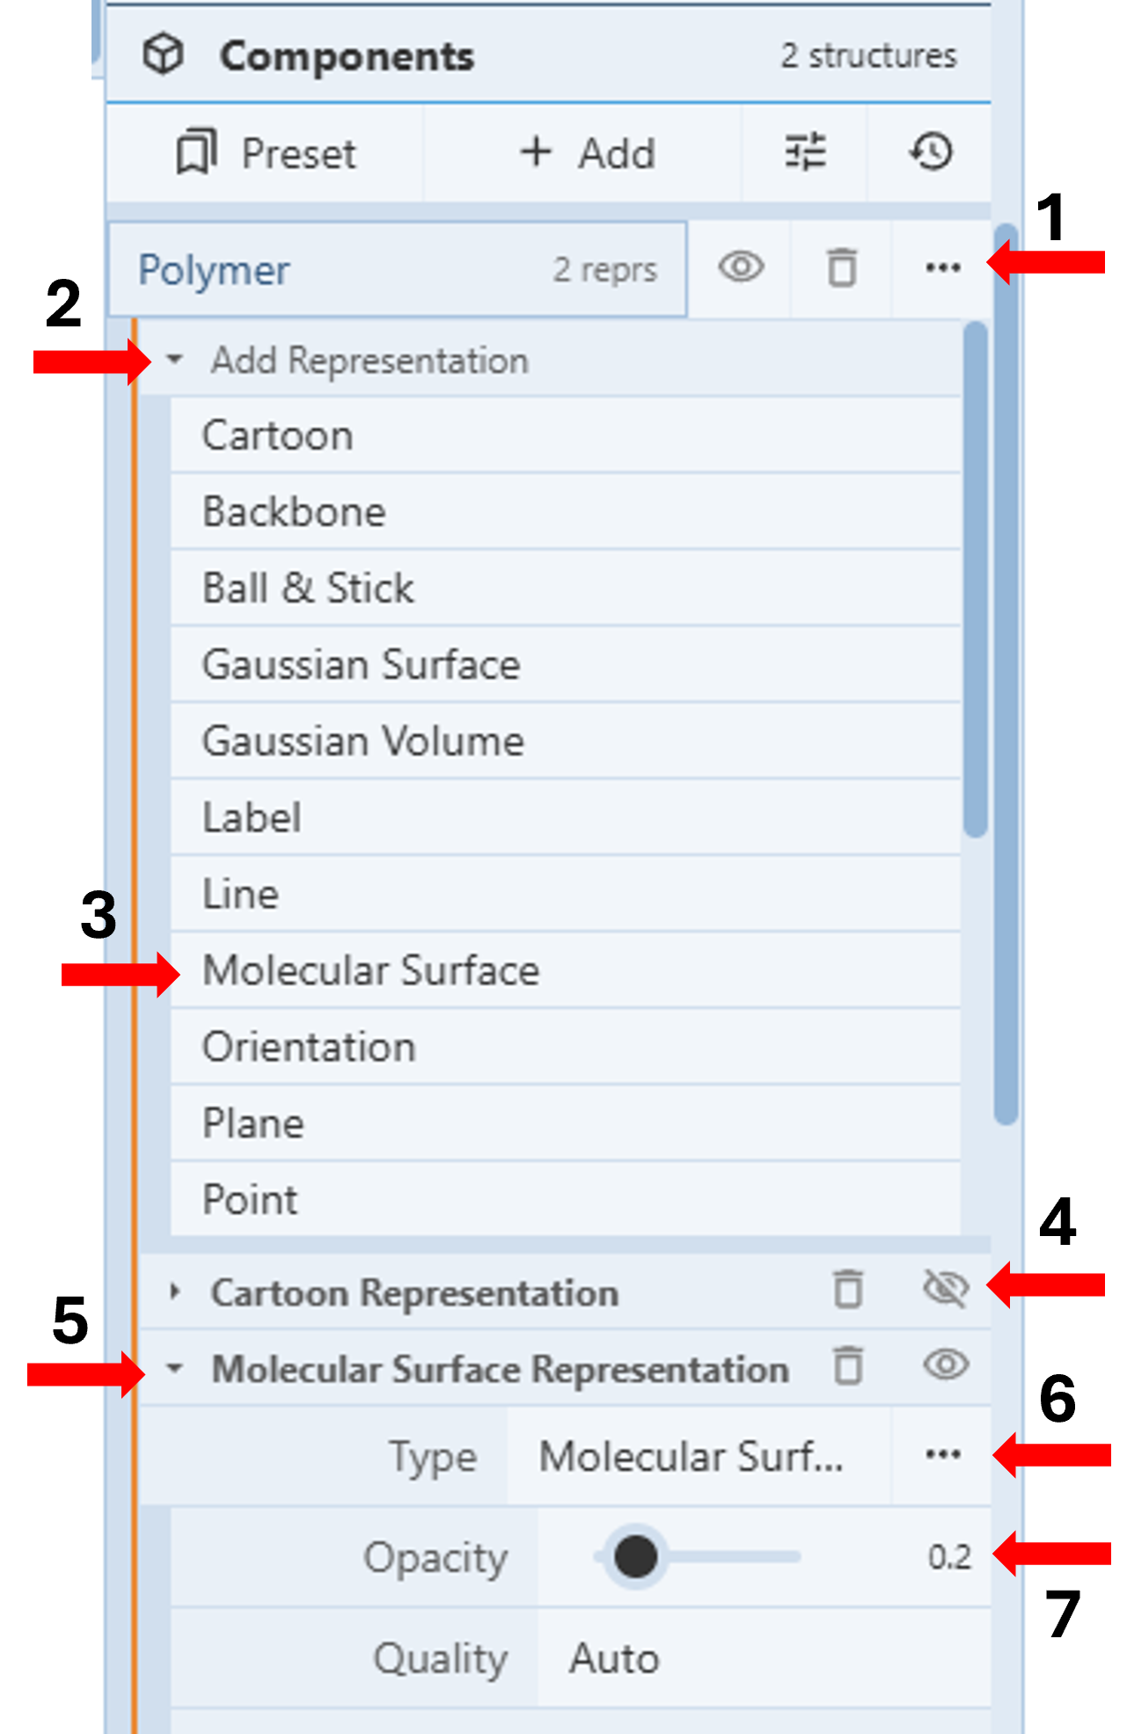Click the Components cube icon

click(x=163, y=55)
